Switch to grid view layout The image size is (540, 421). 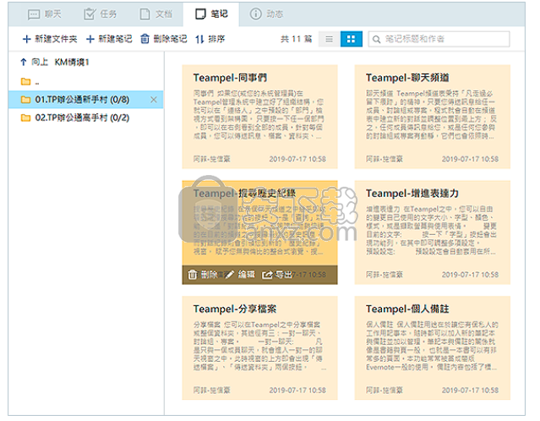click(351, 39)
